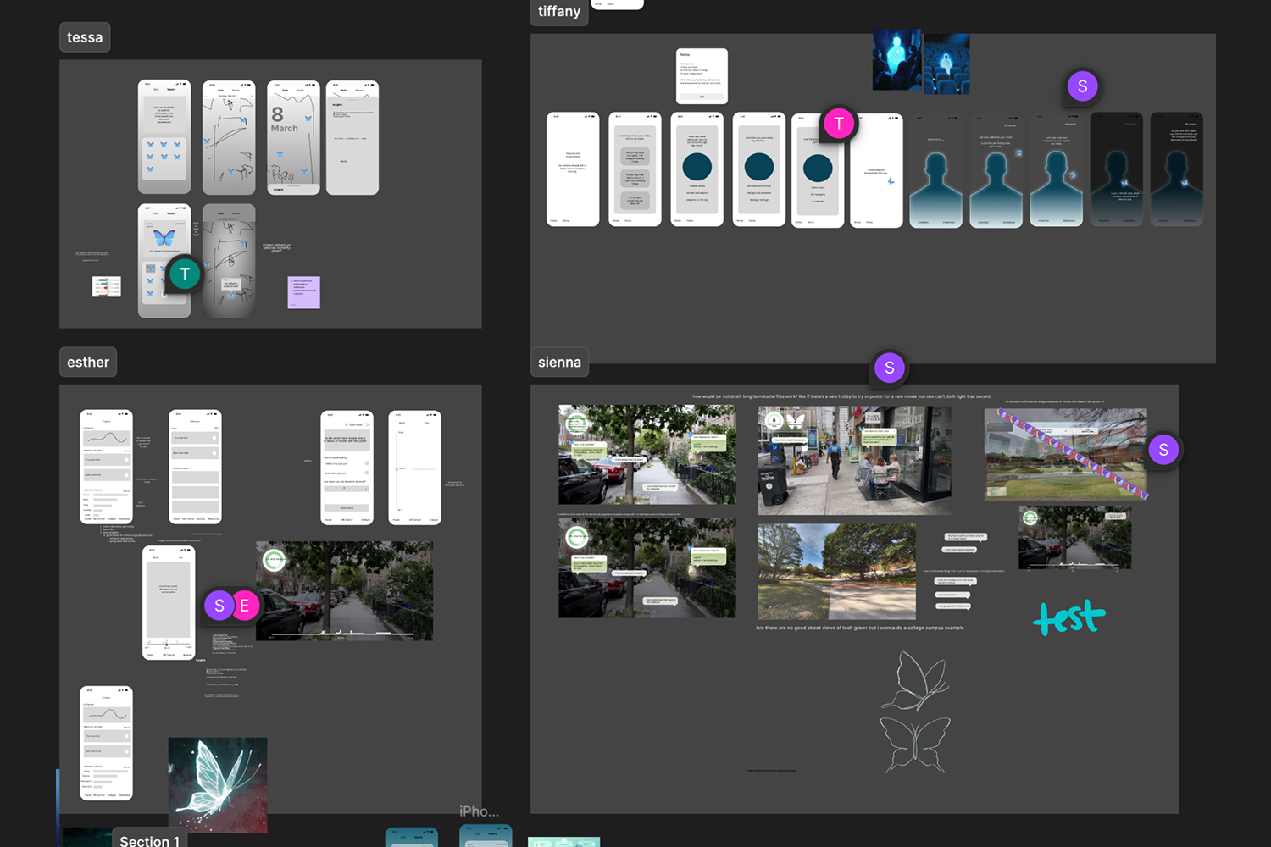Viewport: 1271px width, 847px height.
Task: Select the "esther" section label
Action: pos(88,362)
